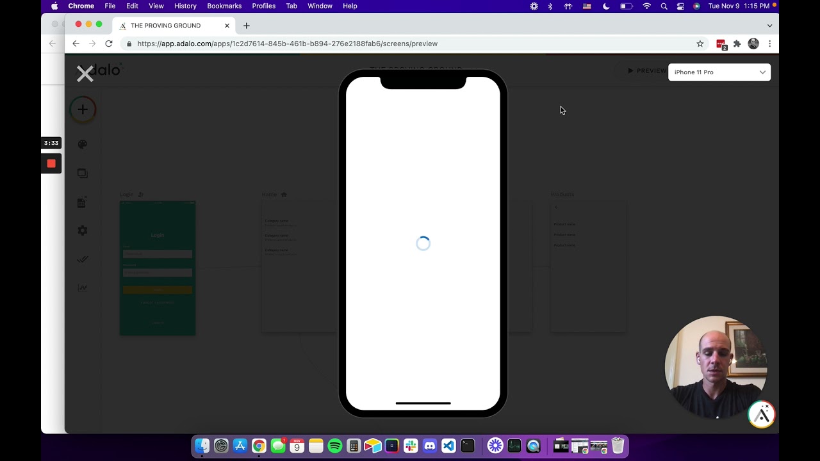Open Slack from the Dock

pyautogui.click(x=411, y=446)
